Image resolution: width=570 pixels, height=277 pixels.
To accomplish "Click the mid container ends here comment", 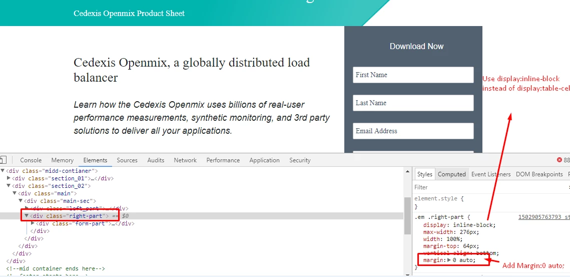I will coord(56,268).
